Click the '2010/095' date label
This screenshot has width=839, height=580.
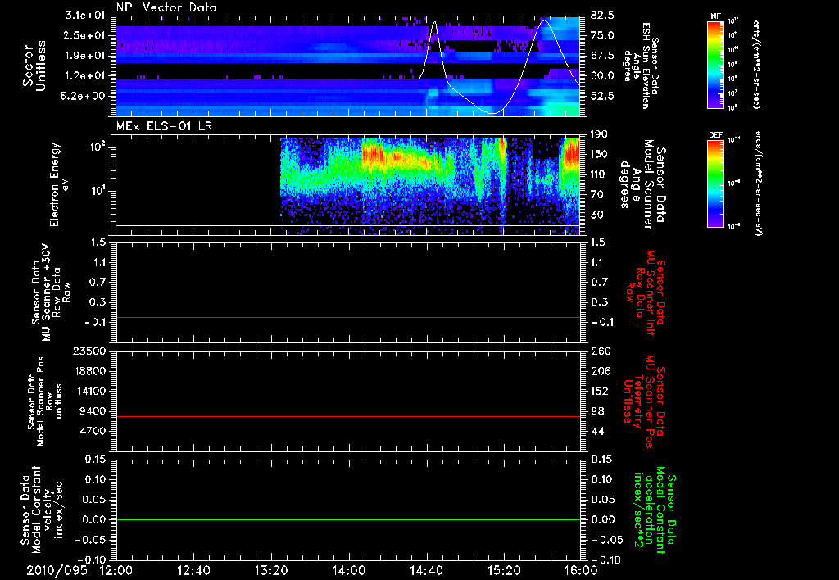pos(57,571)
